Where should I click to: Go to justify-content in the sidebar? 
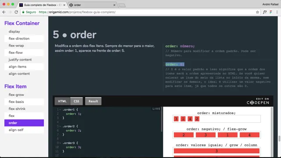tap(24, 60)
